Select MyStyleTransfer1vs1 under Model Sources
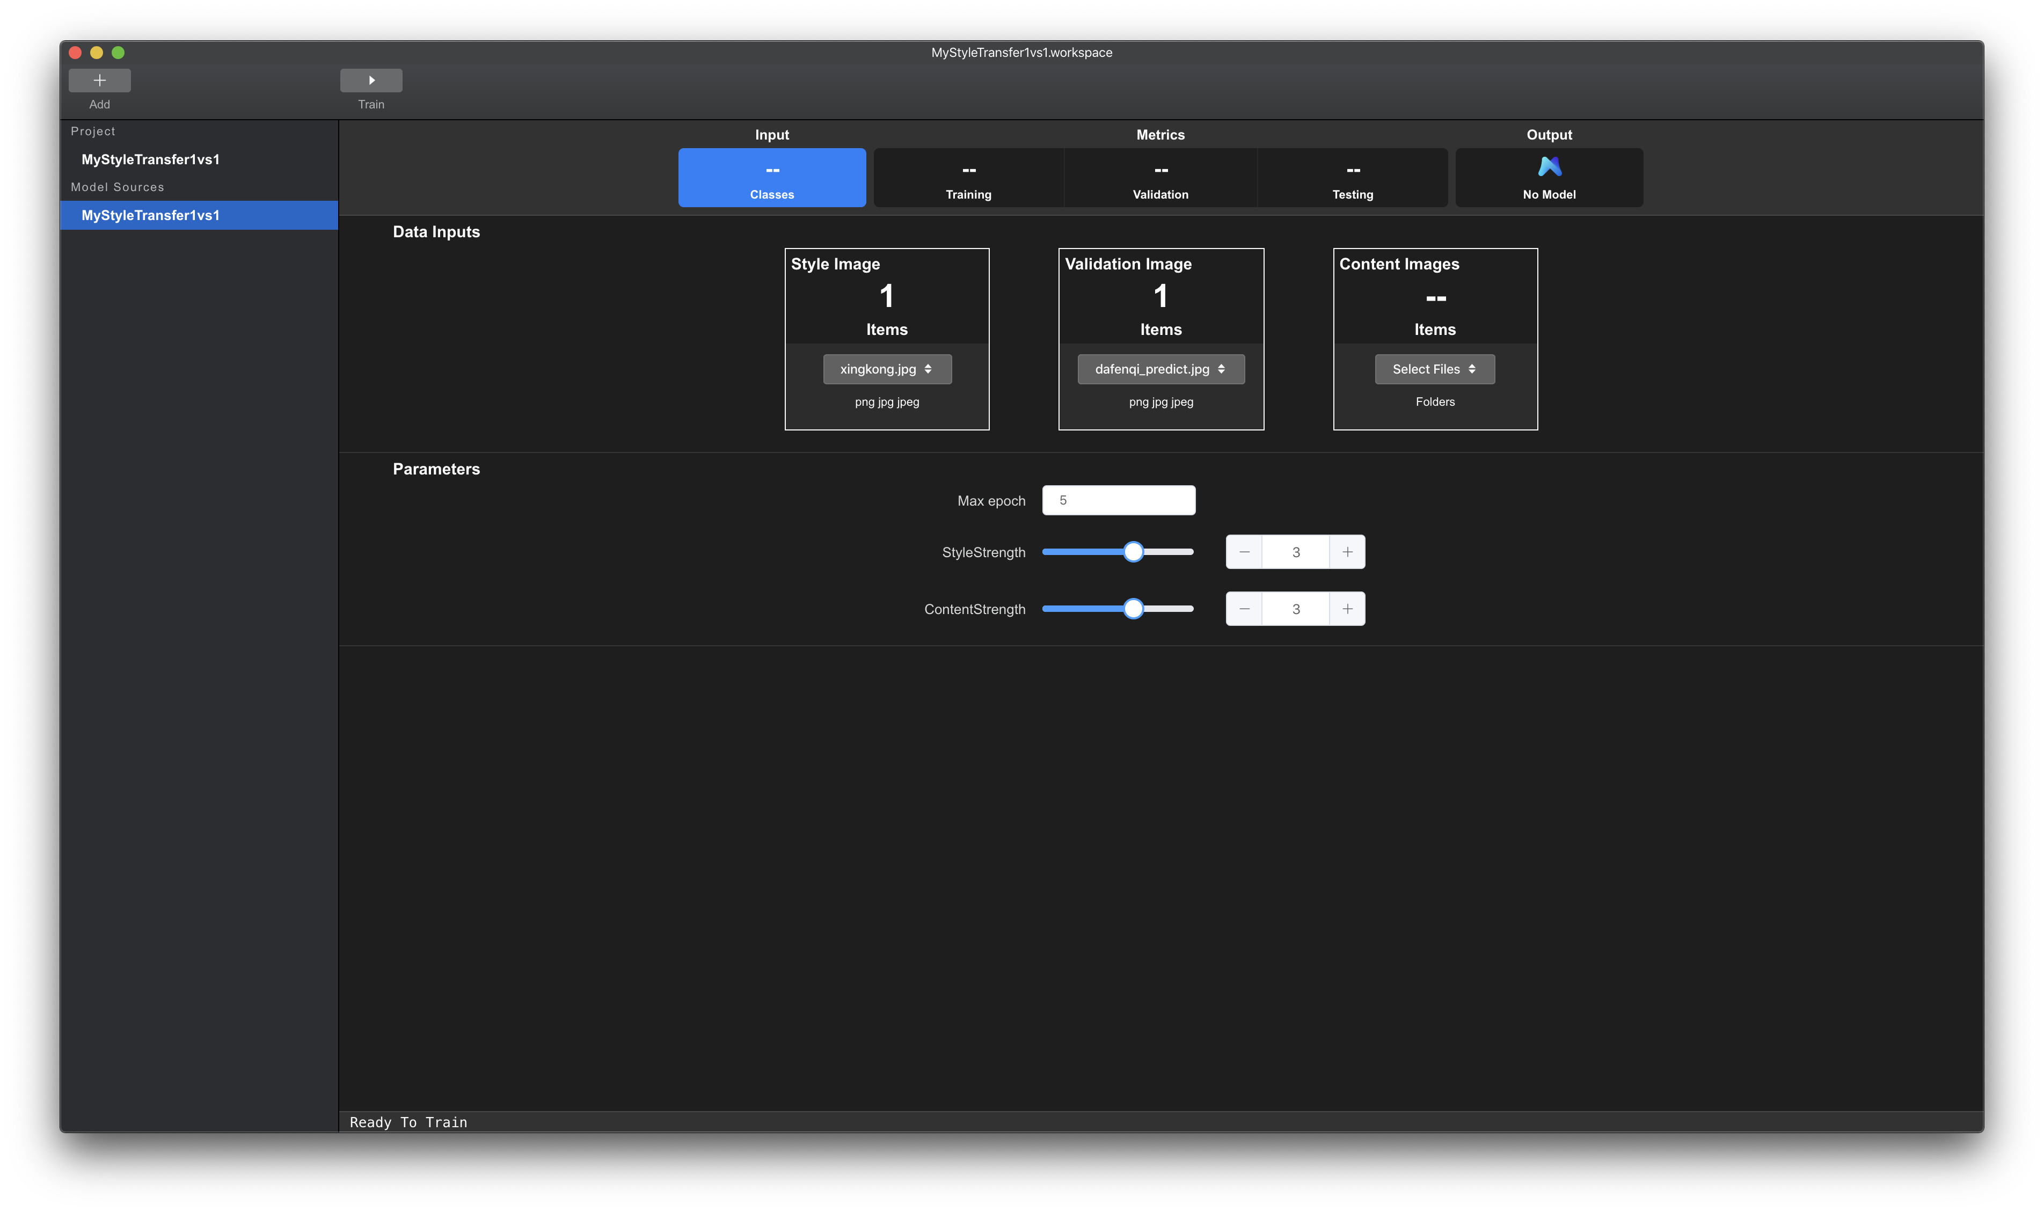Image resolution: width=2044 pixels, height=1212 pixels. pyautogui.click(x=150, y=216)
